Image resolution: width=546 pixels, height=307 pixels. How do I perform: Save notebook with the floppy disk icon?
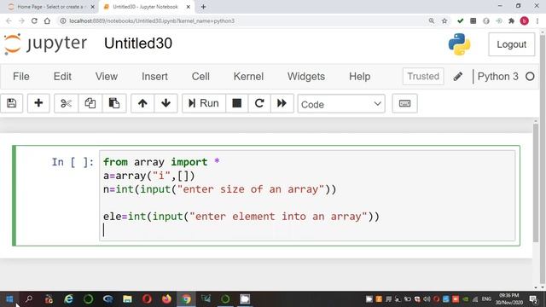pos(11,103)
